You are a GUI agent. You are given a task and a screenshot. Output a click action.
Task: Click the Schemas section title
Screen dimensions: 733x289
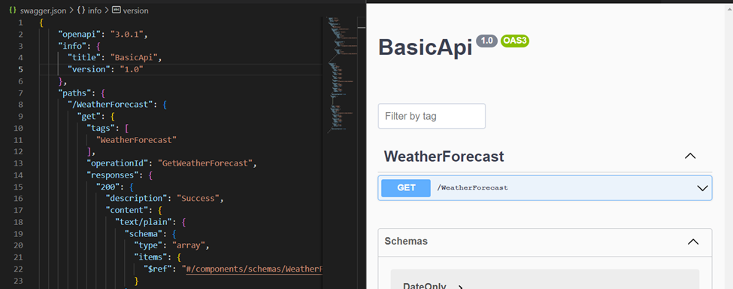[x=406, y=242]
